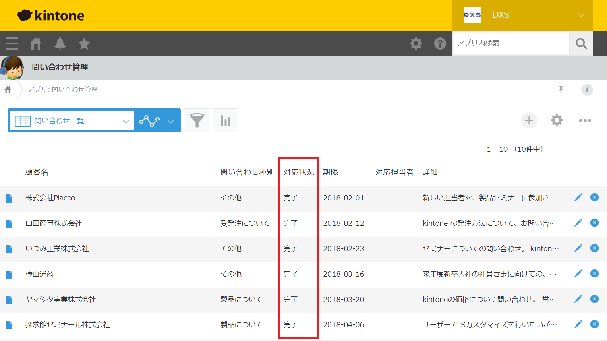Open record details for 樺山通商
Viewport: 607px width, 341px height.
tap(9, 275)
